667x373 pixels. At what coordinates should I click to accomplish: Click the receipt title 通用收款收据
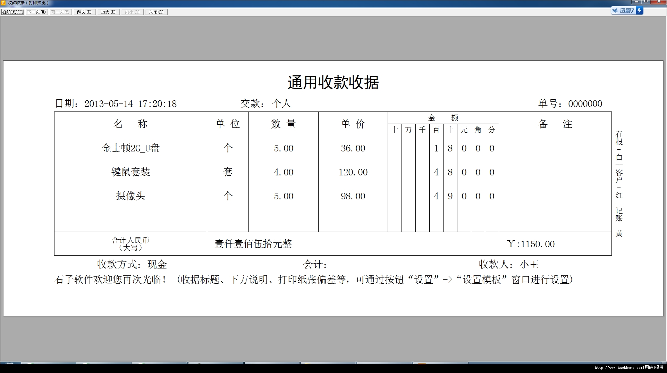click(x=333, y=83)
